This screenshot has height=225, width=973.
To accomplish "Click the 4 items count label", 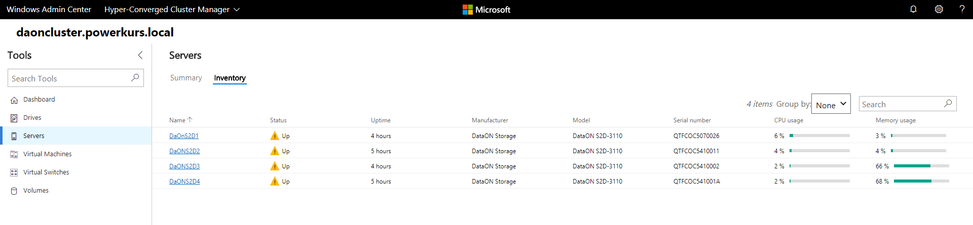I will coord(759,104).
